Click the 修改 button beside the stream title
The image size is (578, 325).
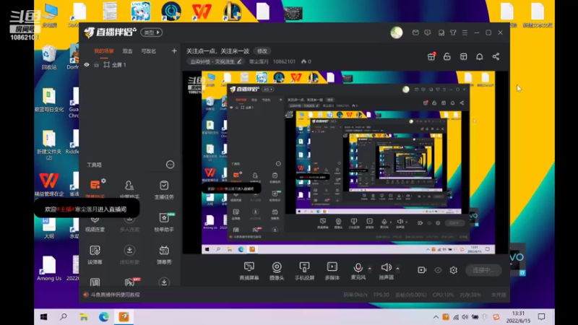coord(262,51)
